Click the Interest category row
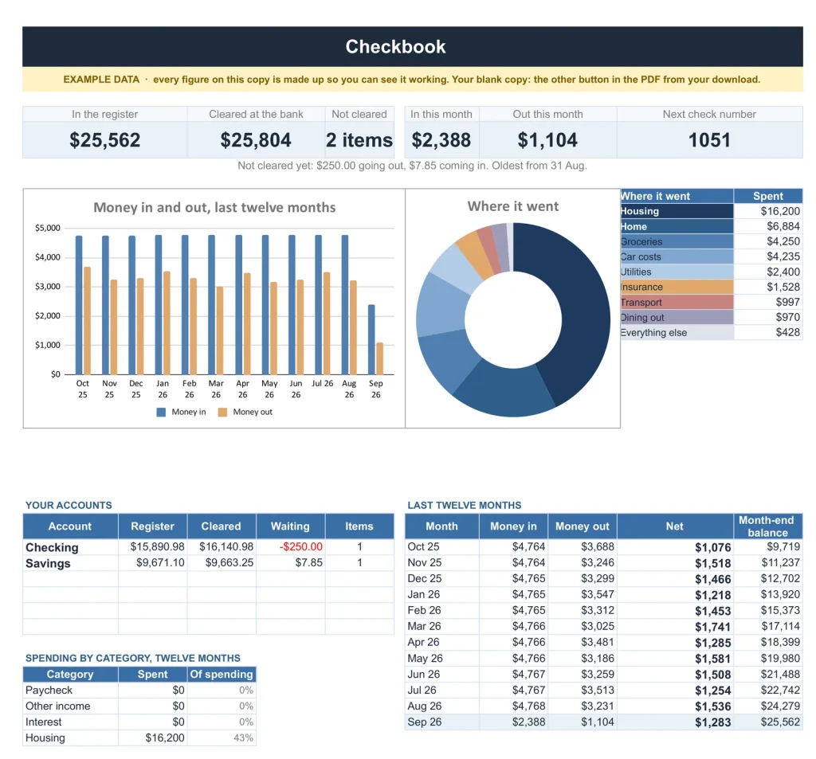Image resolution: width=816 pixels, height=759 pixels. (x=139, y=722)
